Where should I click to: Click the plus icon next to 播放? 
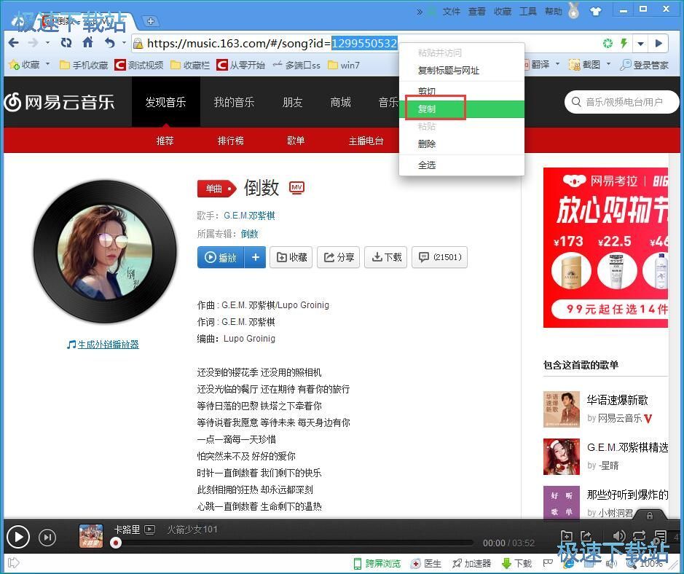pyautogui.click(x=255, y=257)
